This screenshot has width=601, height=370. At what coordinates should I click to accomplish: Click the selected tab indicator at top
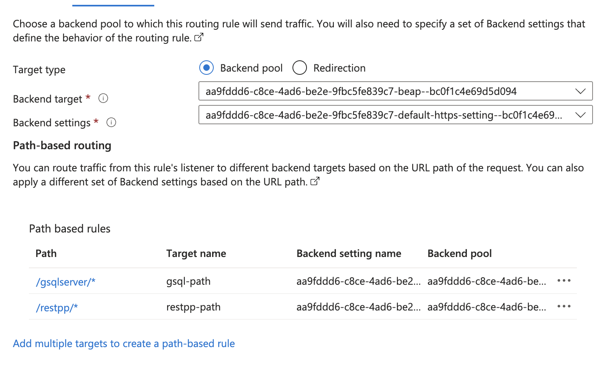(x=113, y=5)
